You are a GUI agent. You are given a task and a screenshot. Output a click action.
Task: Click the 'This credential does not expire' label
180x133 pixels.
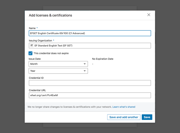[51, 53]
